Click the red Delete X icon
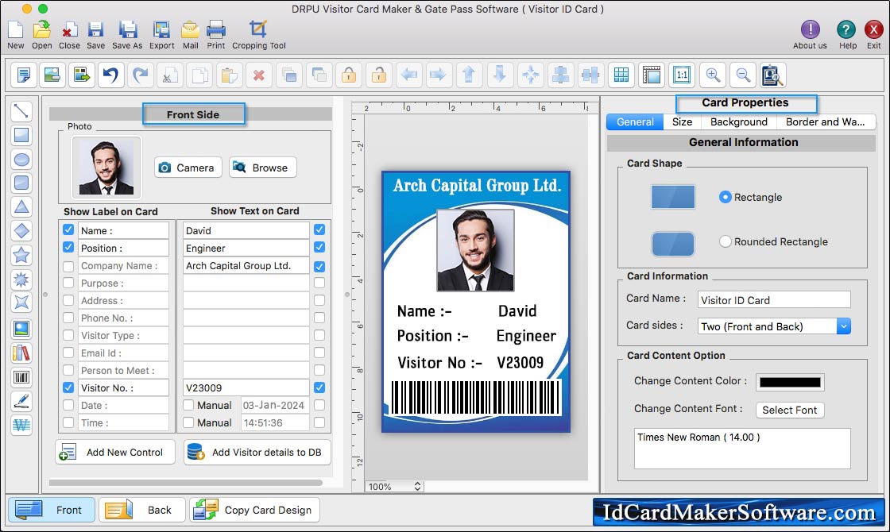Image resolution: width=890 pixels, height=532 pixels. coord(259,75)
